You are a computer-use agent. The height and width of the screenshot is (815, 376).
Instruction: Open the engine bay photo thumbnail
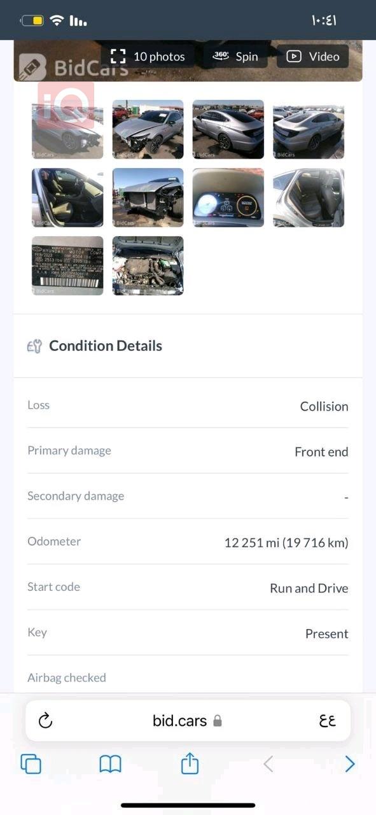pos(148,266)
